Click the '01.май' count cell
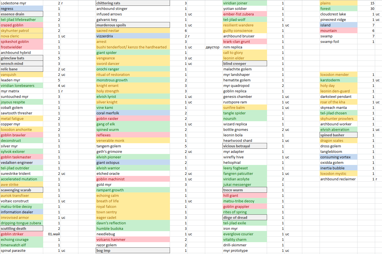This screenshot has width=382, height=254. pos(52,234)
